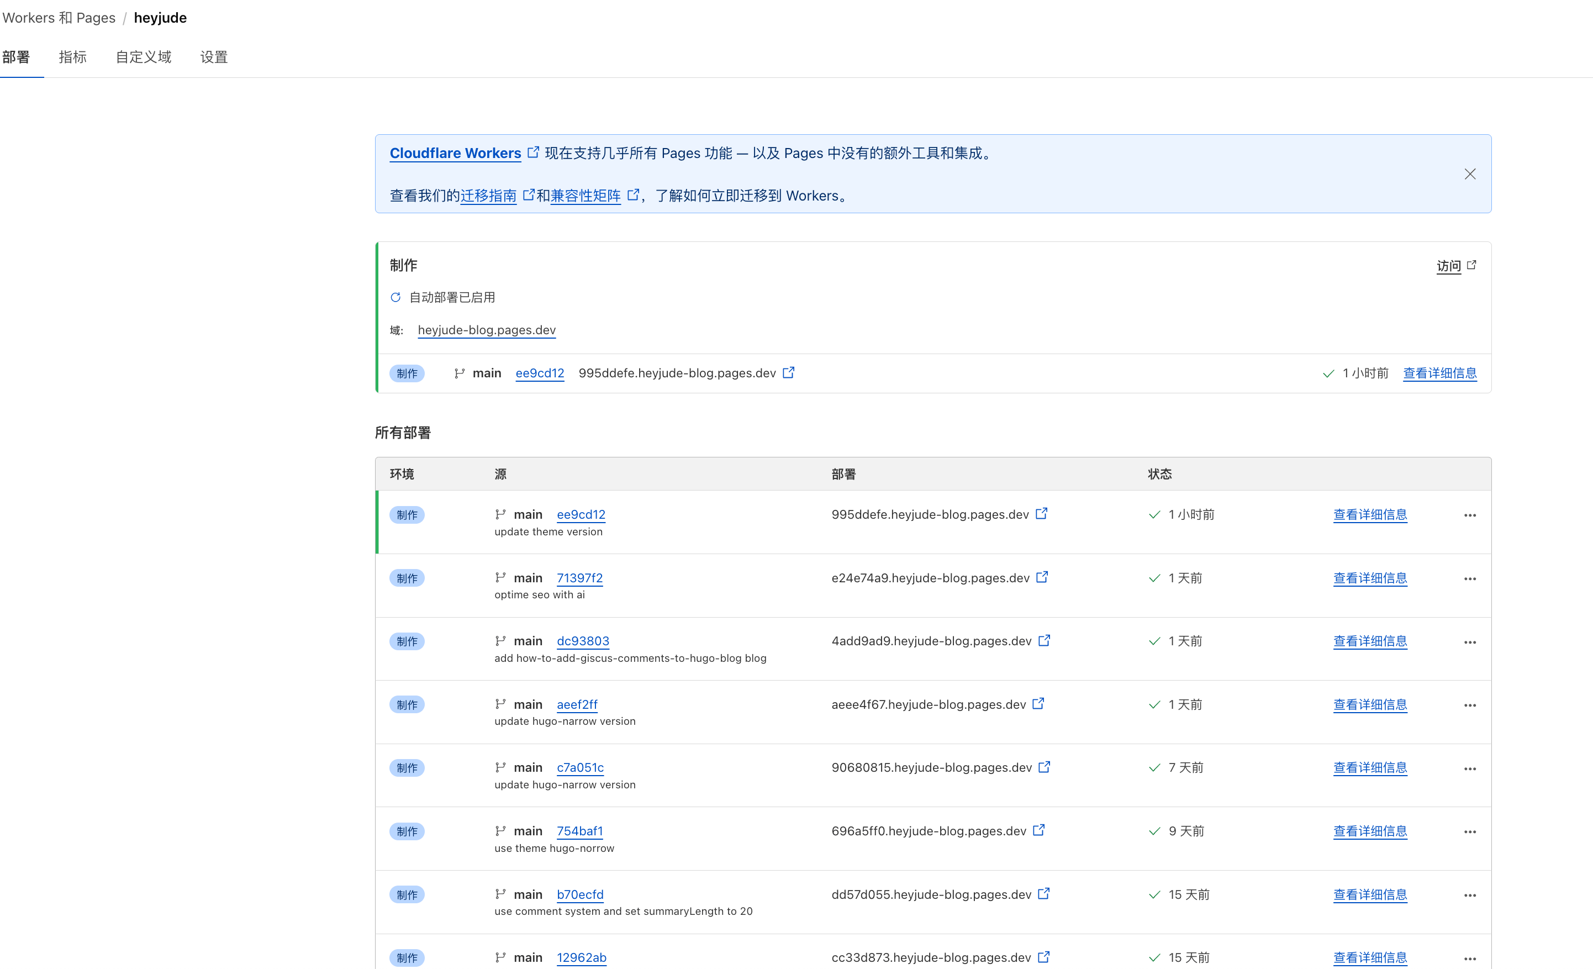This screenshot has height=969, width=1593.
Task: Open commit 71397f2 link
Action: coord(579,578)
